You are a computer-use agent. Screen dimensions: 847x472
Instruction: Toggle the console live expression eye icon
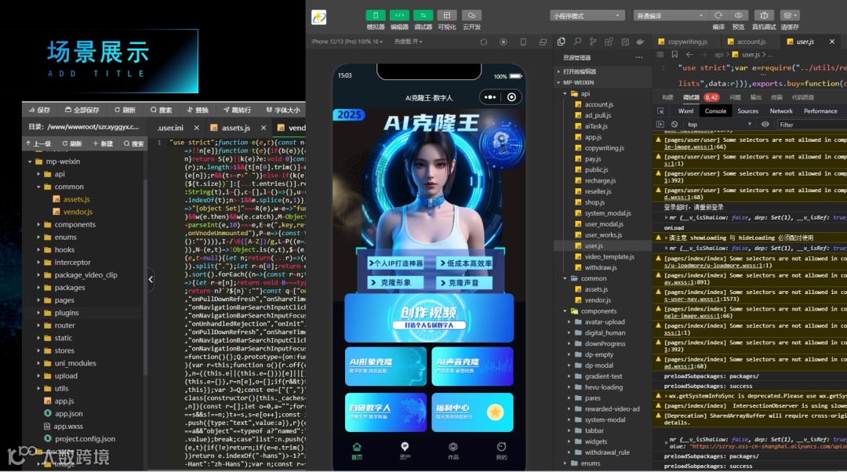point(765,124)
